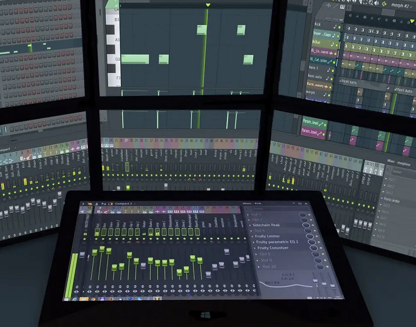Image resolution: width=416 pixels, height=327 pixels.
Task: Disable the Fruity parametric EQ 2 slot LED
Action: [x=319, y=242]
